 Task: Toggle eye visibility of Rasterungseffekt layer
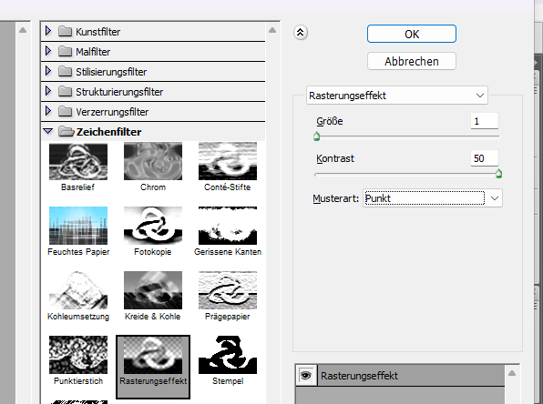[306, 375]
